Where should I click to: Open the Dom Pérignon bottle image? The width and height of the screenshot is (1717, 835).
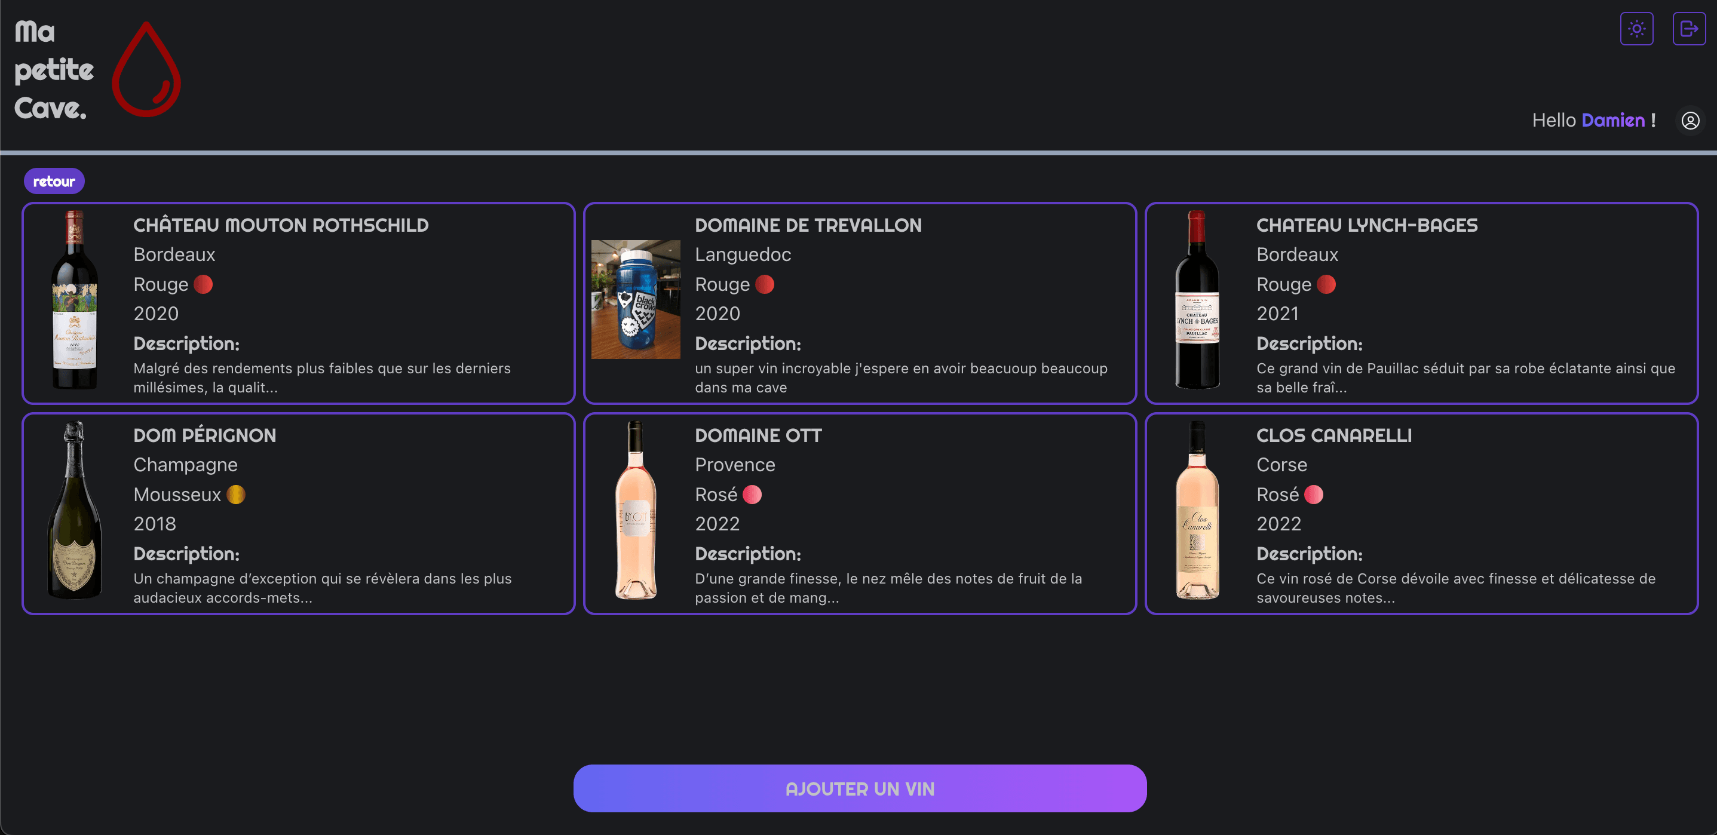[x=75, y=510]
